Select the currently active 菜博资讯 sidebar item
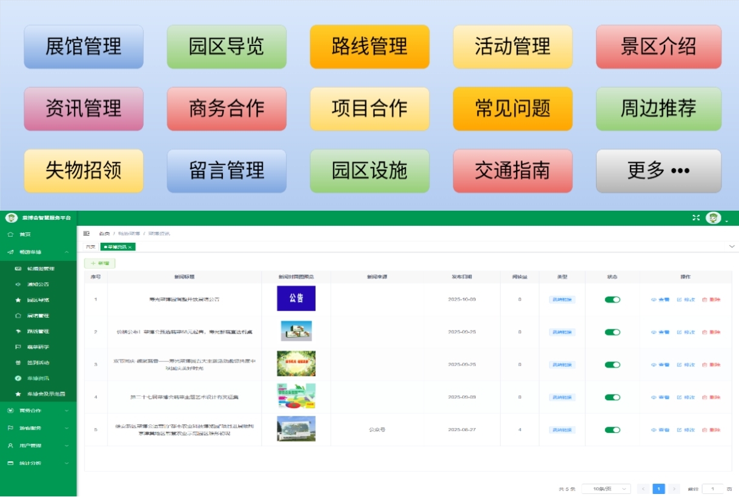The width and height of the screenshot is (739, 497). coord(39,378)
